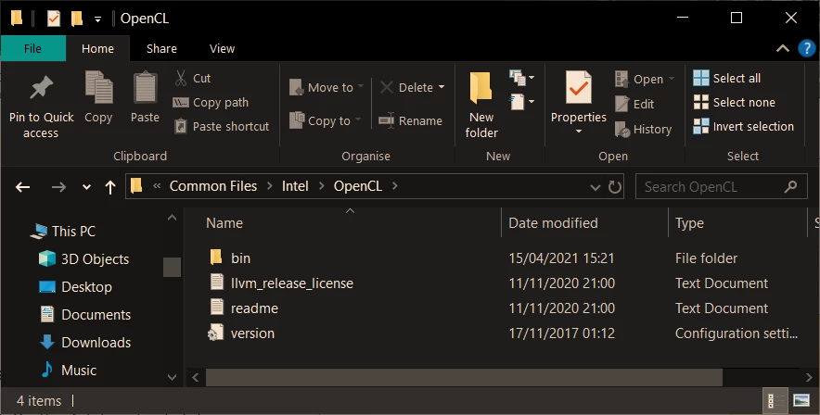Click right arrow of horizontal scrollbar
The width and height of the screenshot is (820, 415).
pyautogui.click(x=809, y=377)
